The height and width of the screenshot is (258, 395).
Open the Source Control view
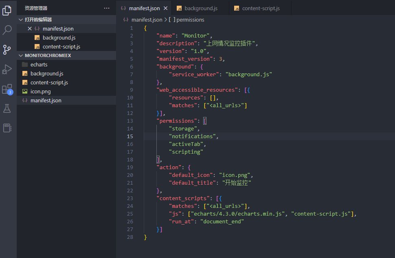tap(7, 50)
